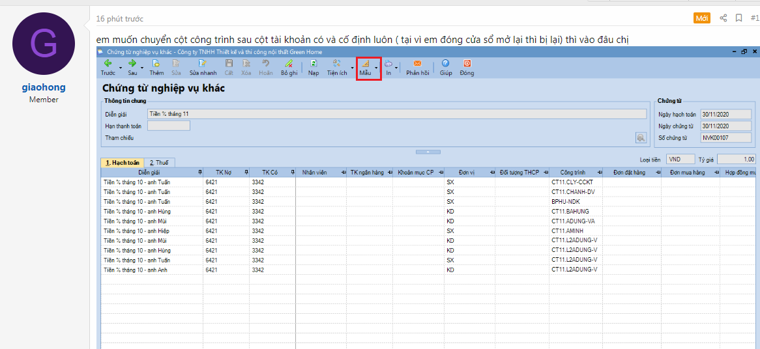Toggle pin on Diễn giải column

point(201,173)
